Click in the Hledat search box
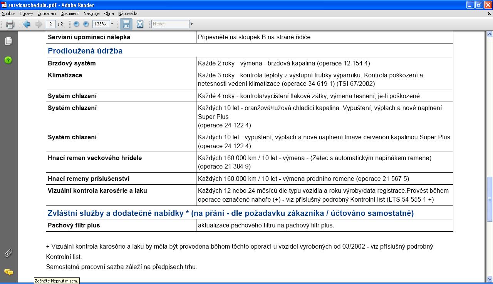 click(x=170, y=24)
